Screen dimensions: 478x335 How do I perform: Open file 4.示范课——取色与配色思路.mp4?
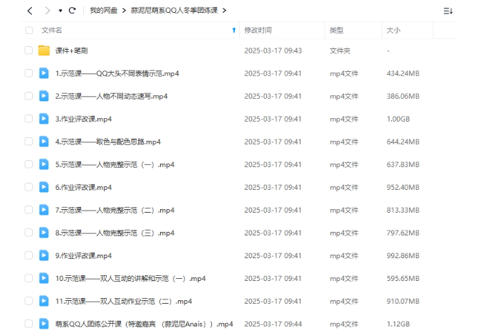[x=108, y=142]
